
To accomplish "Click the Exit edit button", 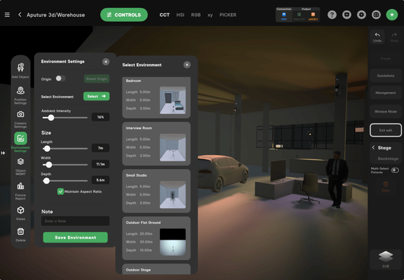I will pyautogui.click(x=386, y=130).
